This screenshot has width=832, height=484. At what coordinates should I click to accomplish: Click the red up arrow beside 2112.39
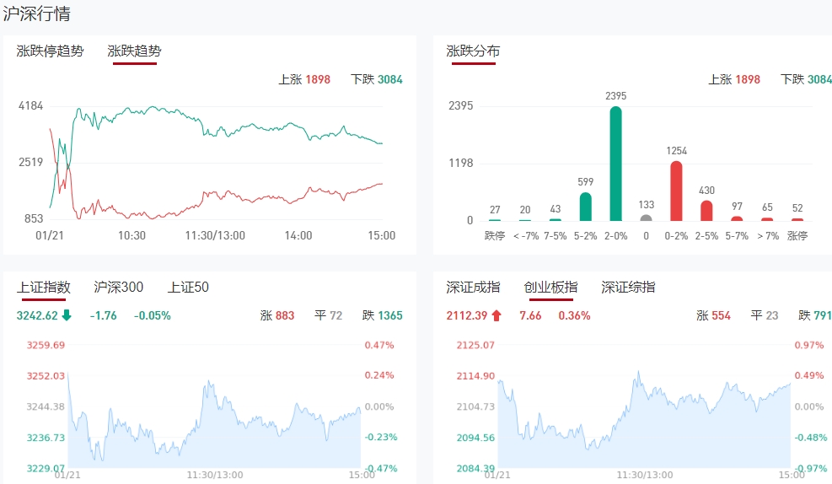point(497,315)
